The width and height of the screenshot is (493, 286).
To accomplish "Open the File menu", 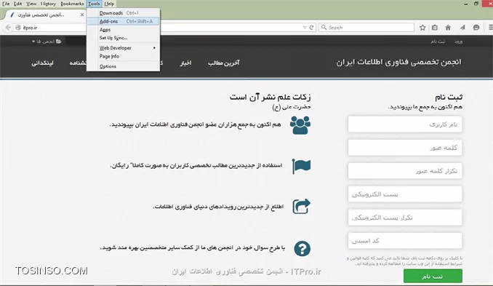I will [x=6, y=4].
